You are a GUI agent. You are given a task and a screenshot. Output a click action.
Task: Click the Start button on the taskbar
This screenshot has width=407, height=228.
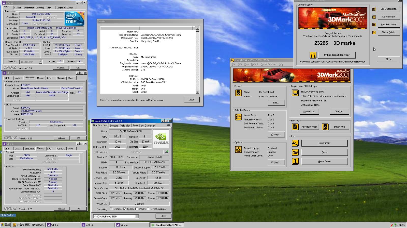pos(6,225)
